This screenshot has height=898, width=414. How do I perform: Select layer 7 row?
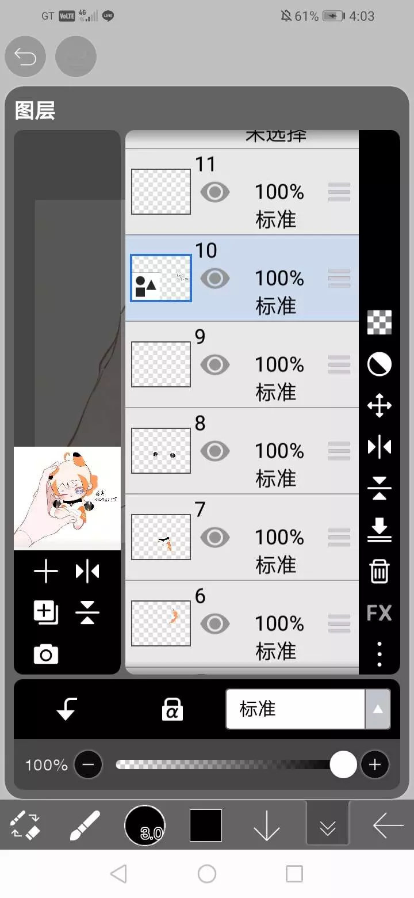(x=242, y=537)
